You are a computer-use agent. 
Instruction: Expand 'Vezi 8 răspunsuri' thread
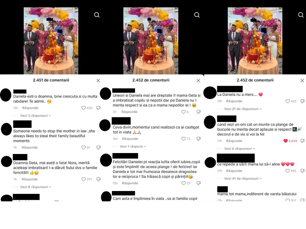36,187
